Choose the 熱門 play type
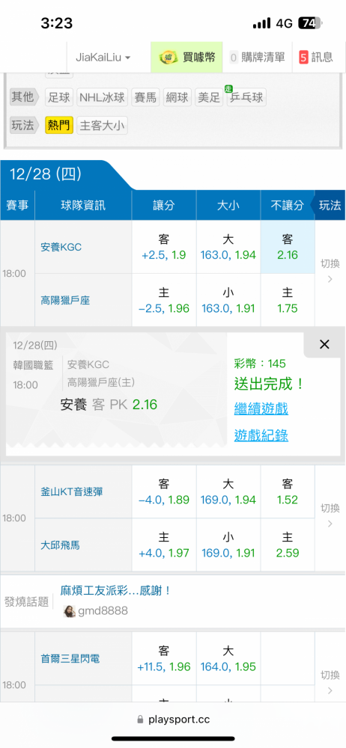The height and width of the screenshot is (748, 346). 59,126
